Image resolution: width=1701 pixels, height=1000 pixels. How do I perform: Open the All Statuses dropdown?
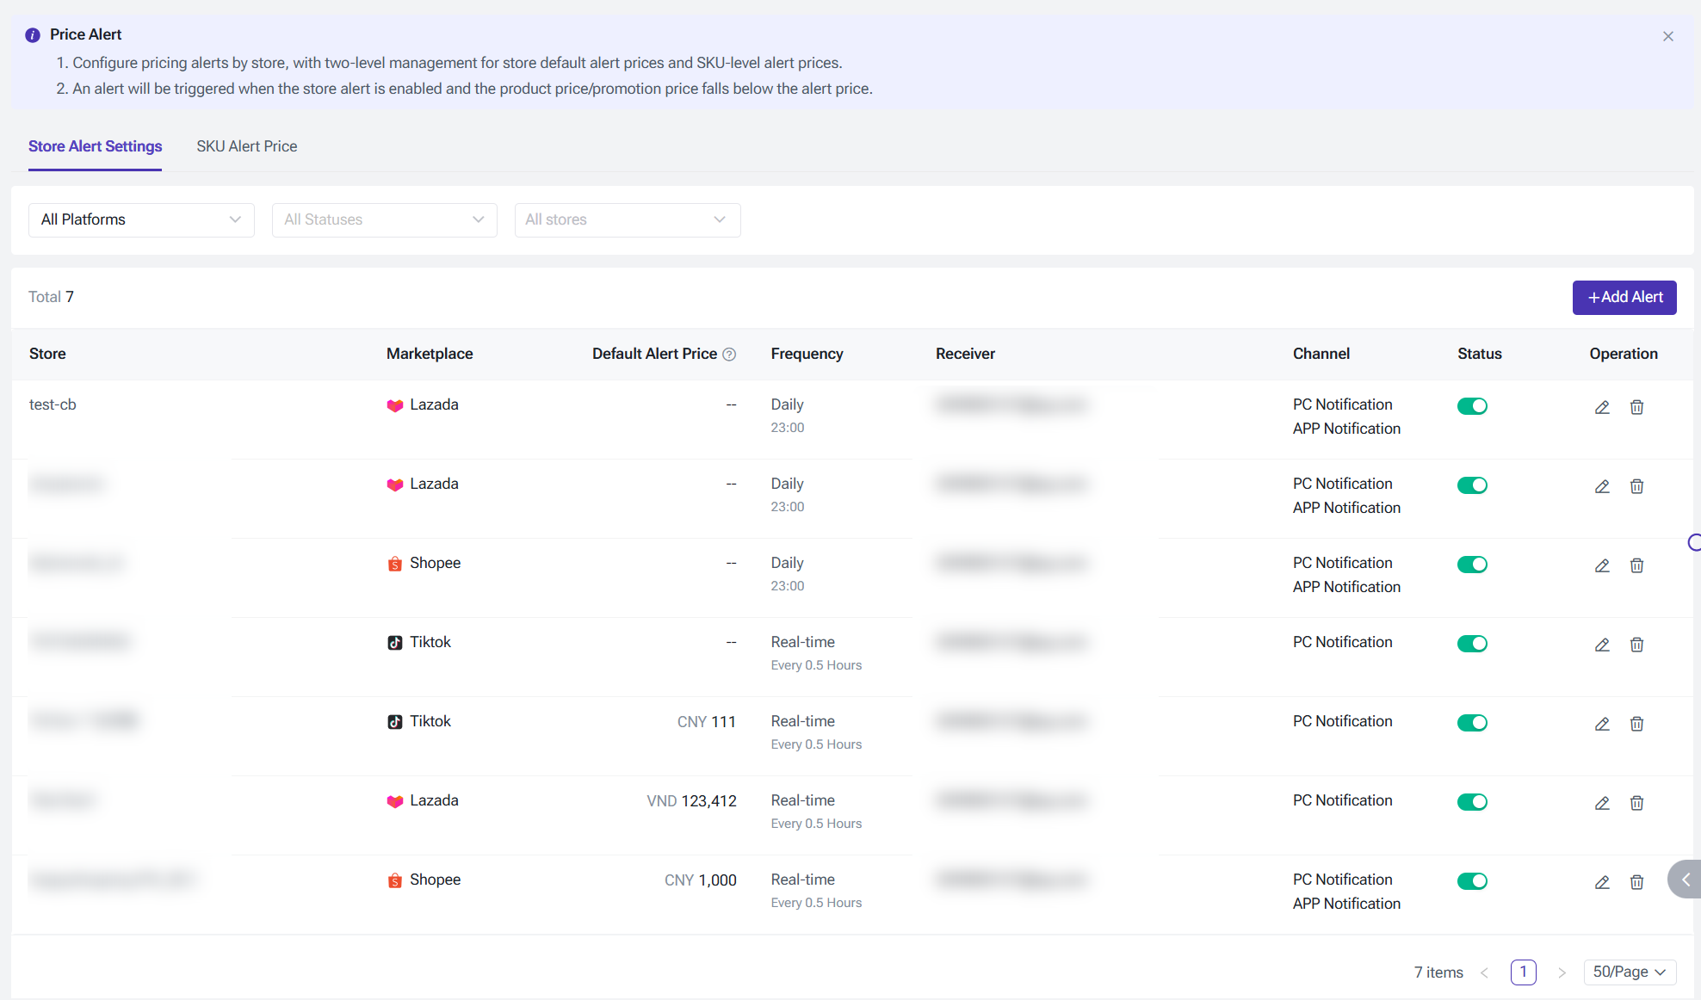pyautogui.click(x=384, y=219)
